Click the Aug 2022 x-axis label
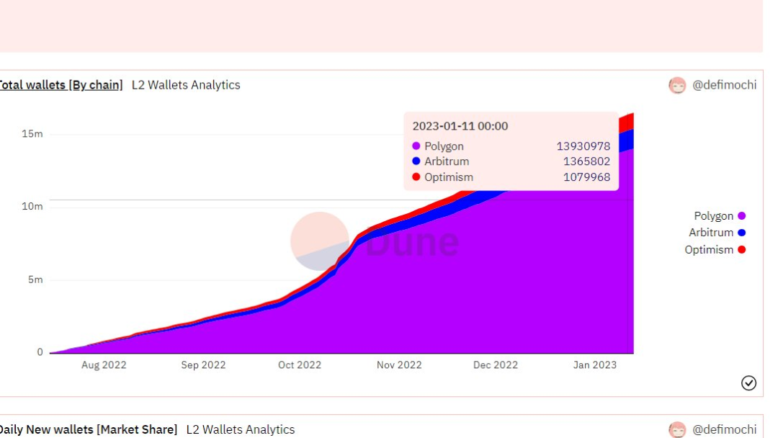Viewport: 778px width, 438px height. point(104,365)
